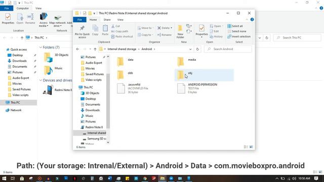
Task: Click Access media in This PC window
Action: pyautogui.click(x=43, y=20)
